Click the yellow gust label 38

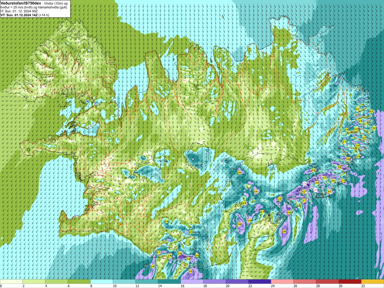pos(340,167)
